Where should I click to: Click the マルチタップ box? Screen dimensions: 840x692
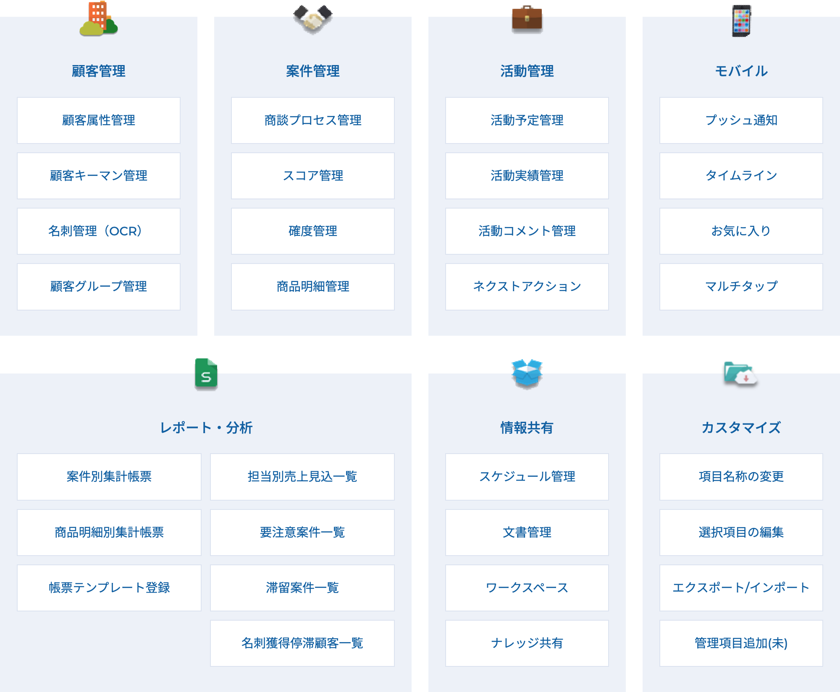741,287
